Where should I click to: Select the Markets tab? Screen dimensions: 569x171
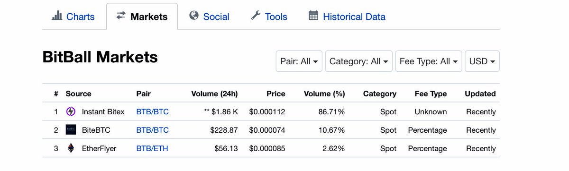pyautogui.click(x=142, y=17)
